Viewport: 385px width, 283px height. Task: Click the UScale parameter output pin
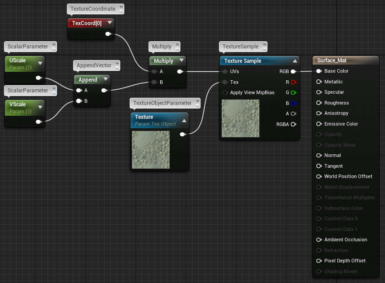[39, 78]
